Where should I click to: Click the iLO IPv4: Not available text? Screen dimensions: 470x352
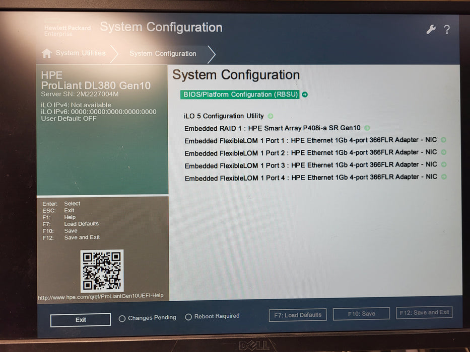pyautogui.click(x=76, y=105)
